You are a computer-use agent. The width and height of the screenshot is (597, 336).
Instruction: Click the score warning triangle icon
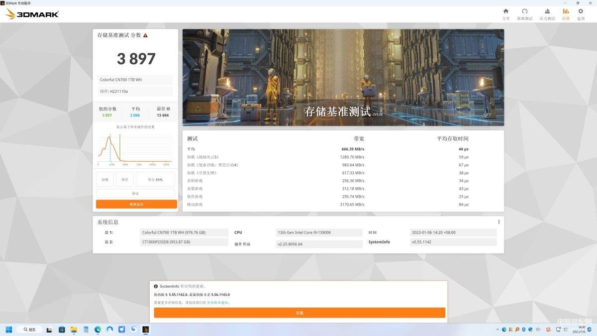coord(145,35)
